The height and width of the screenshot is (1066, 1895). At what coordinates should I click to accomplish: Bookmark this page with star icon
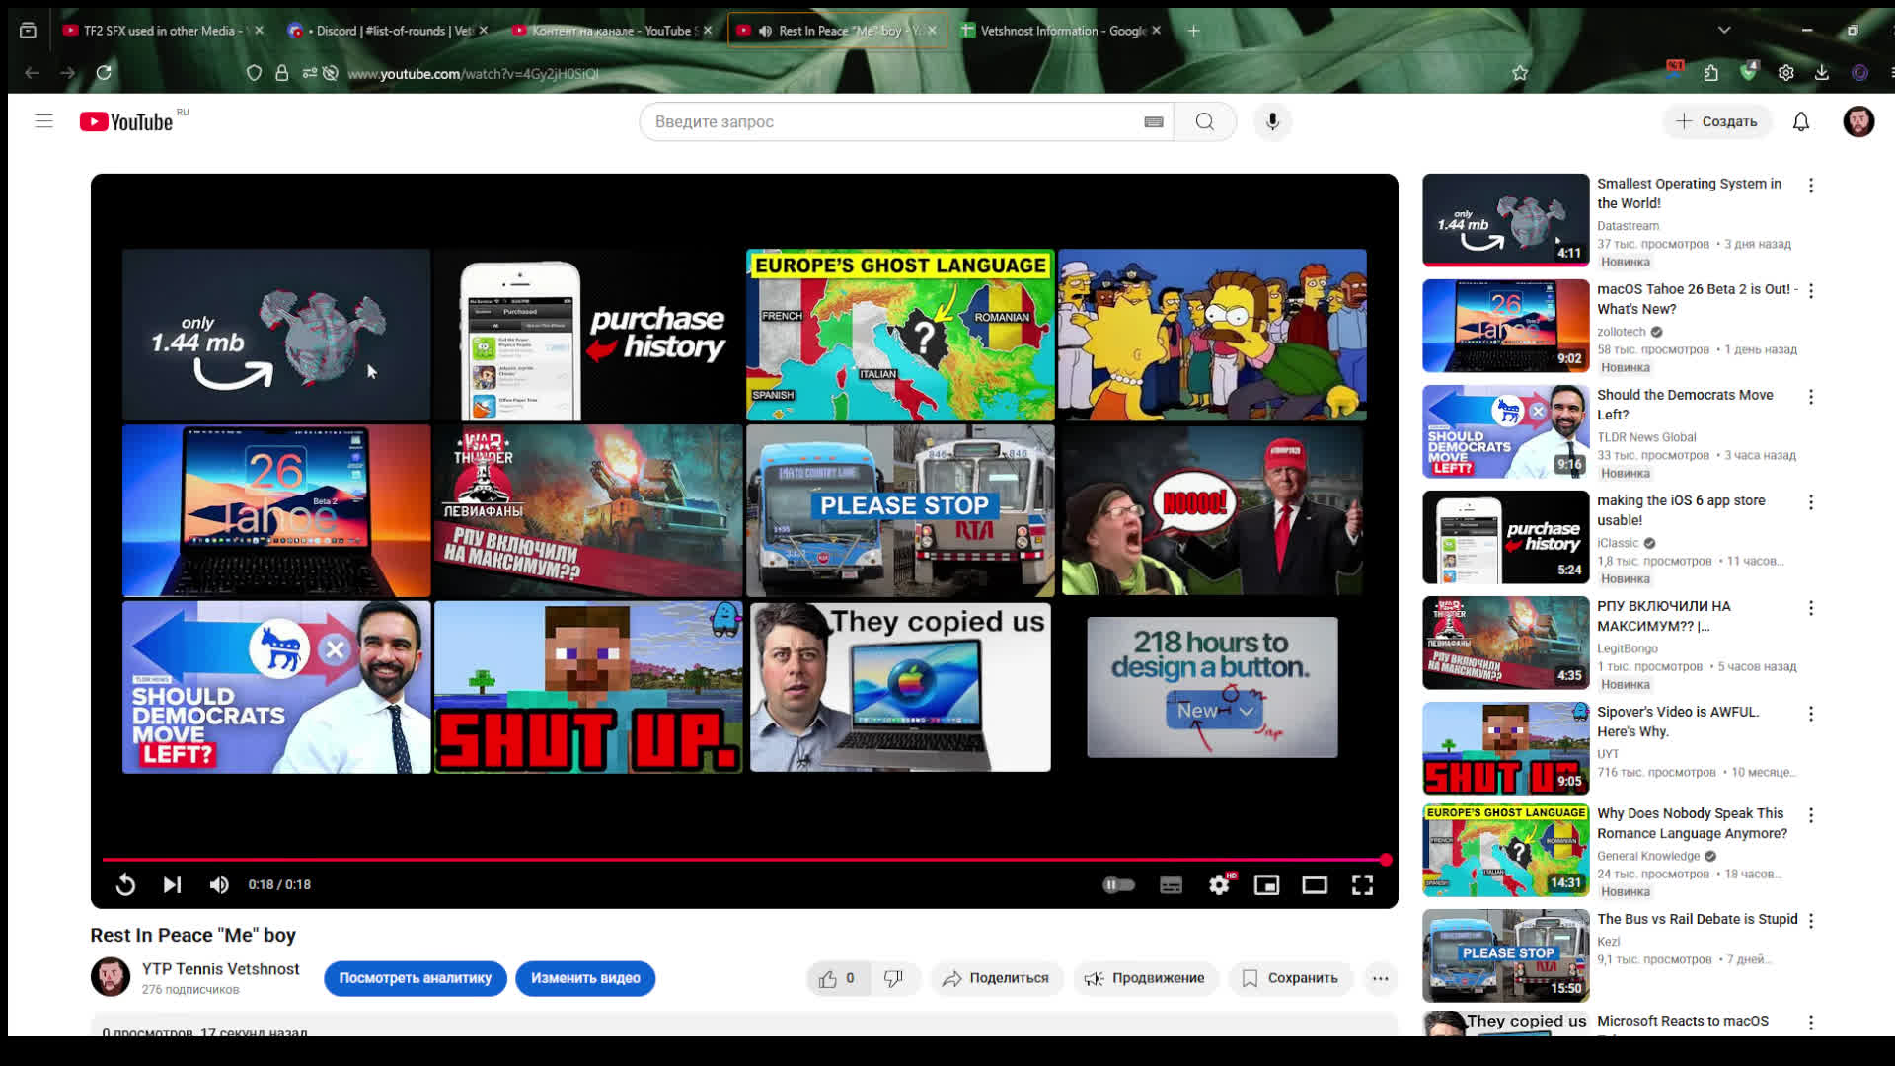click(1520, 73)
